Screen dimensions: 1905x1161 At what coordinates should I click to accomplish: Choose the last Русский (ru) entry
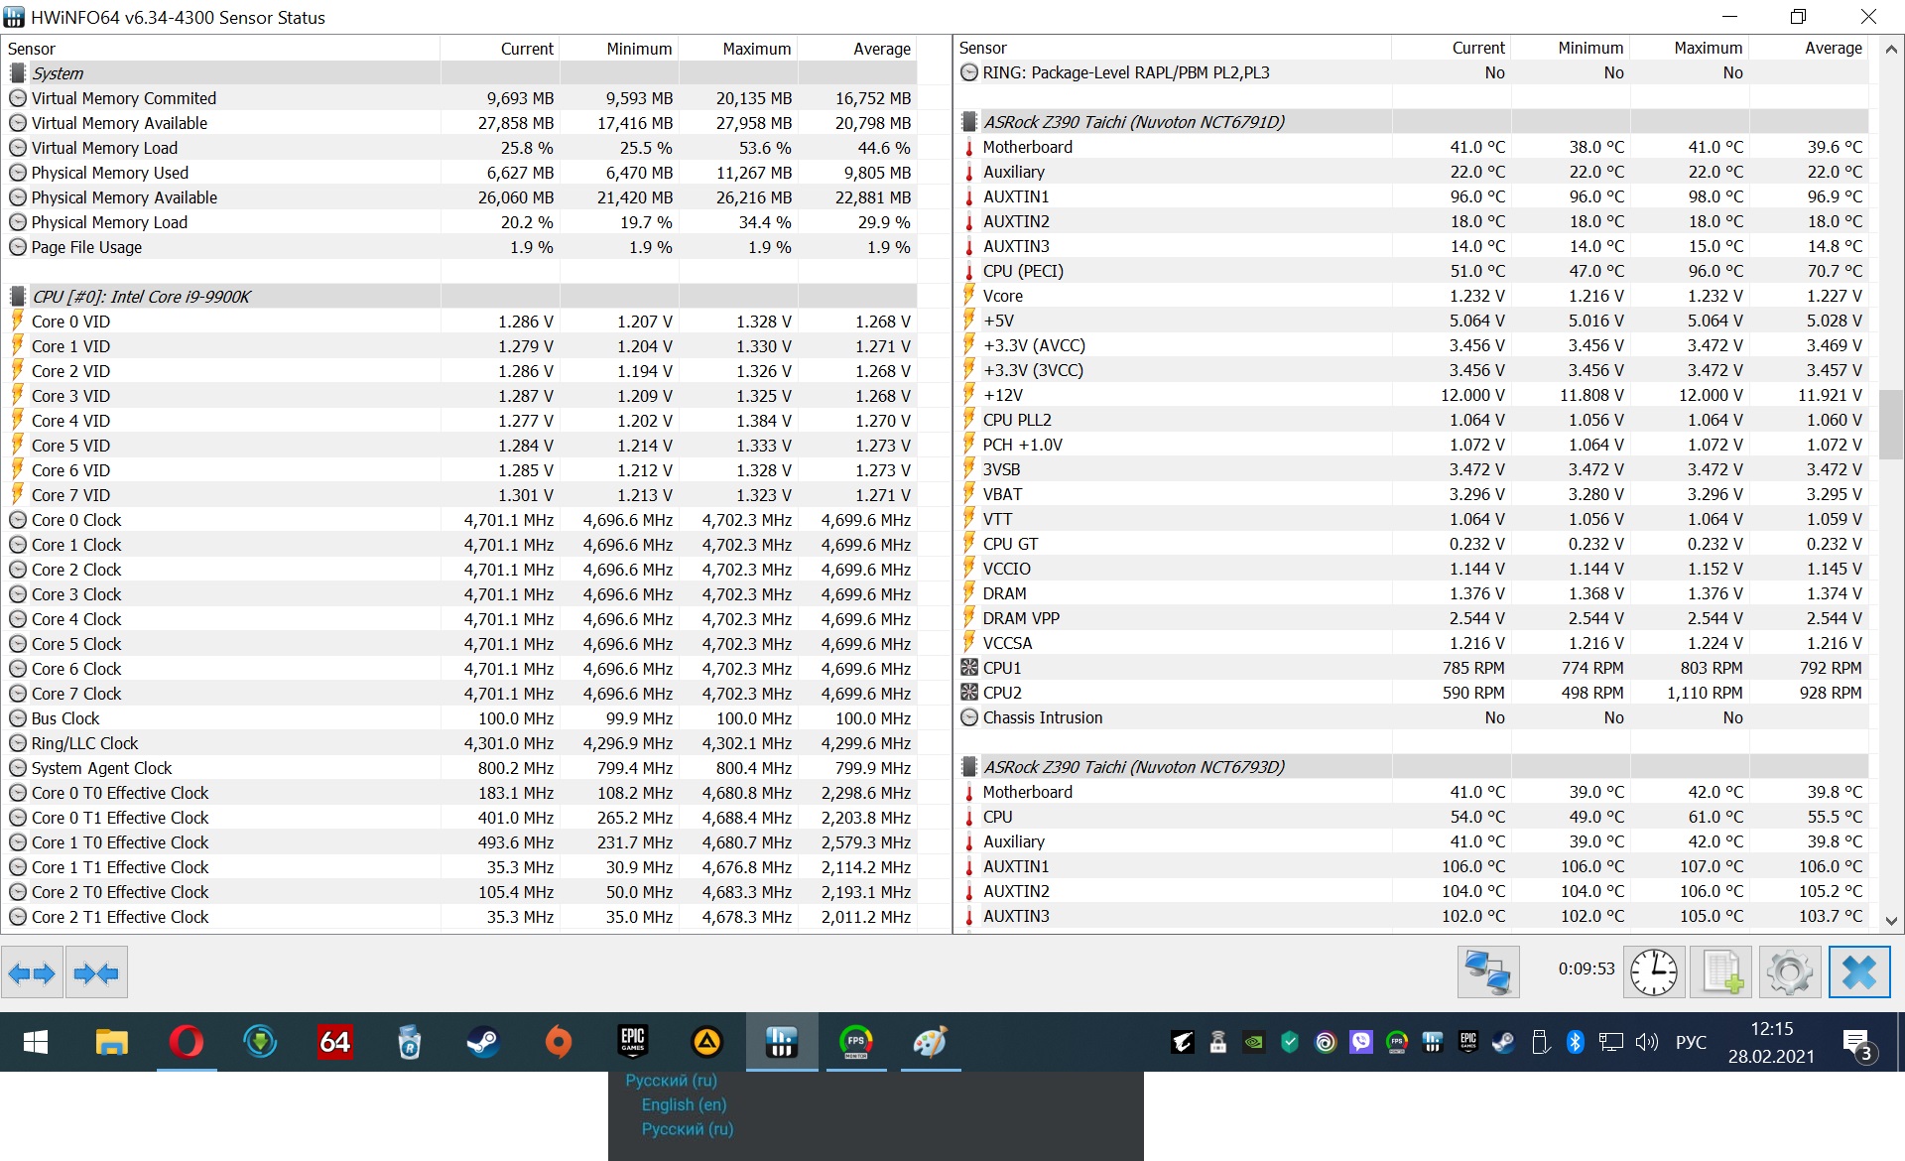(x=687, y=1129)
